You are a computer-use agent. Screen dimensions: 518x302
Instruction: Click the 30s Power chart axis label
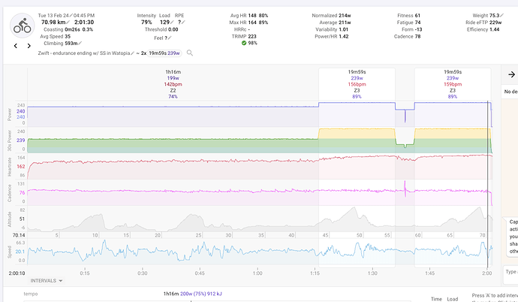9,140
